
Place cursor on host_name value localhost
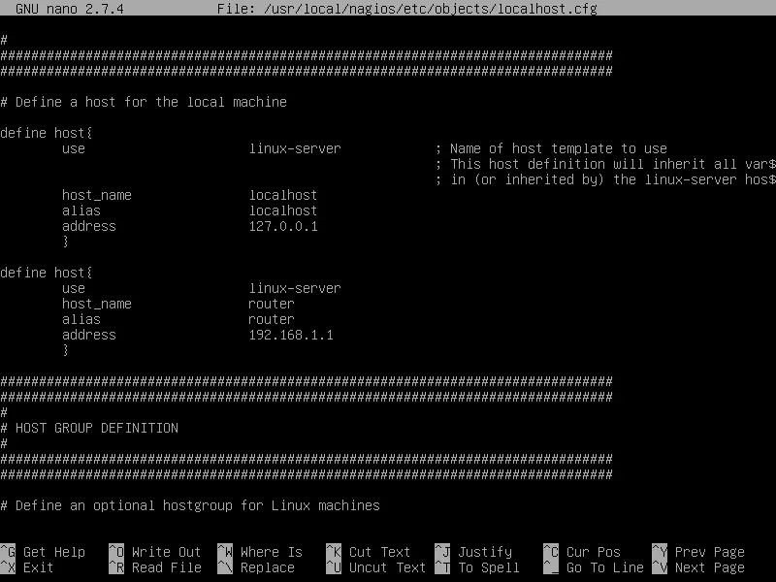click(x=282, y=195)
